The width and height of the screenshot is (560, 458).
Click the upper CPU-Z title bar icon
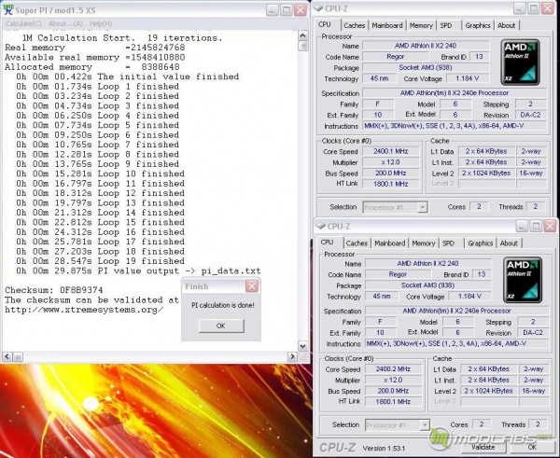[319, 8]
